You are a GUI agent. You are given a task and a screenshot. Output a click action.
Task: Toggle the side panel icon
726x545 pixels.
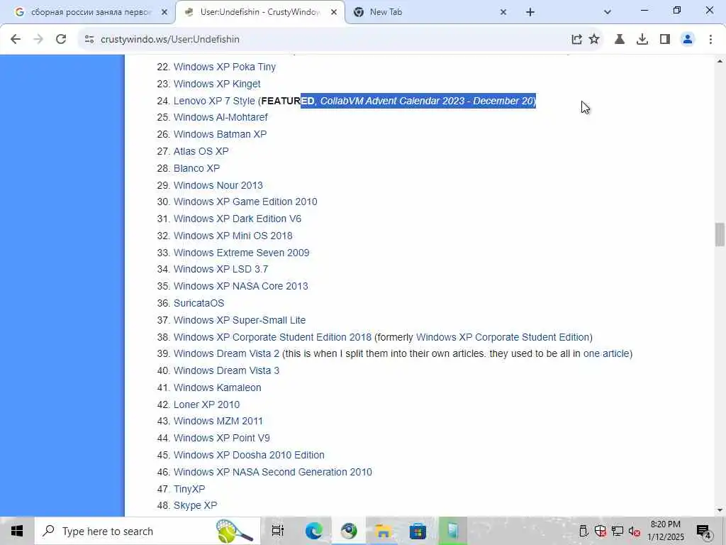pyautogui.click(x=665, y=40)
